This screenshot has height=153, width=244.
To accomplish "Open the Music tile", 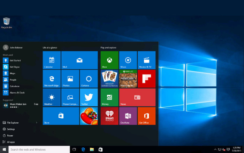I will (x=128, y=60).
